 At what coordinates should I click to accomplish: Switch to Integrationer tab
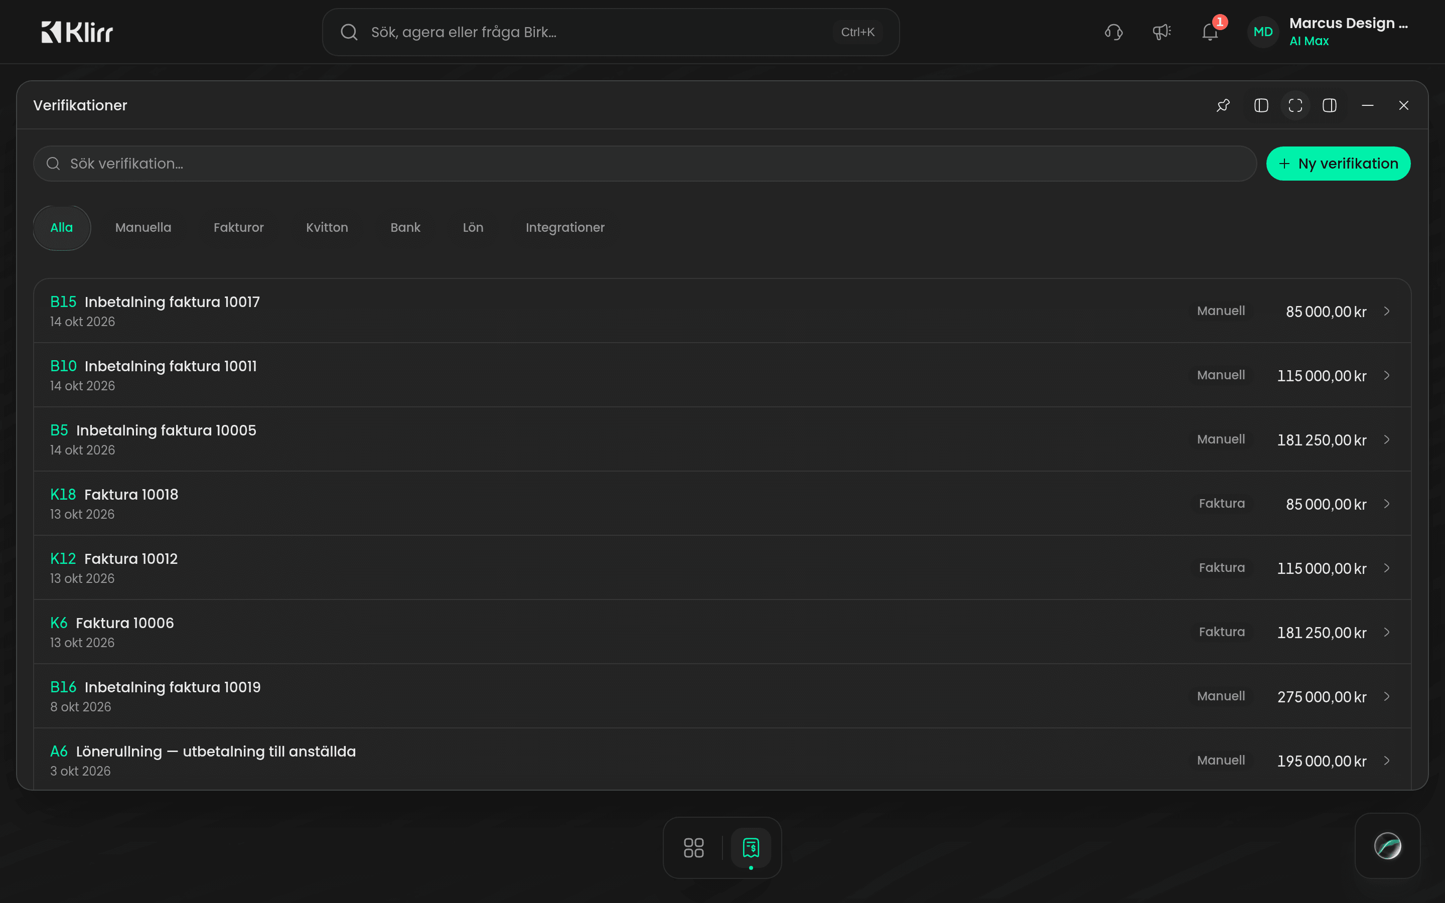click(565, 228)
